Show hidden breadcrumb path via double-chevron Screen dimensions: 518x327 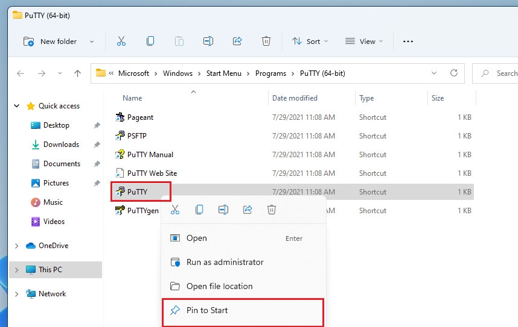[x=111, y=73]
